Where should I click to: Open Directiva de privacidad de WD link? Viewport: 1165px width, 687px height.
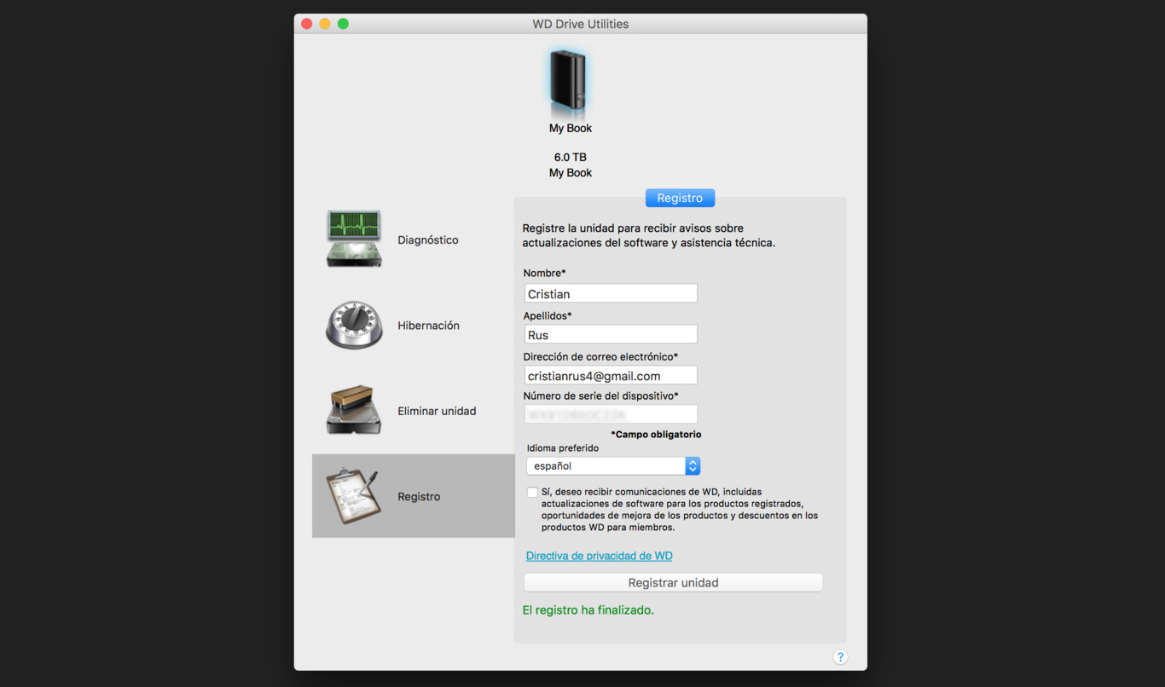[599, 556]
